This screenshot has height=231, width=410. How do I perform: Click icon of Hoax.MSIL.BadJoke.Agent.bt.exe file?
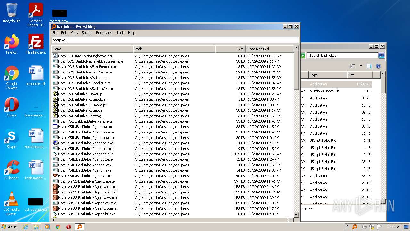point(55,143)
